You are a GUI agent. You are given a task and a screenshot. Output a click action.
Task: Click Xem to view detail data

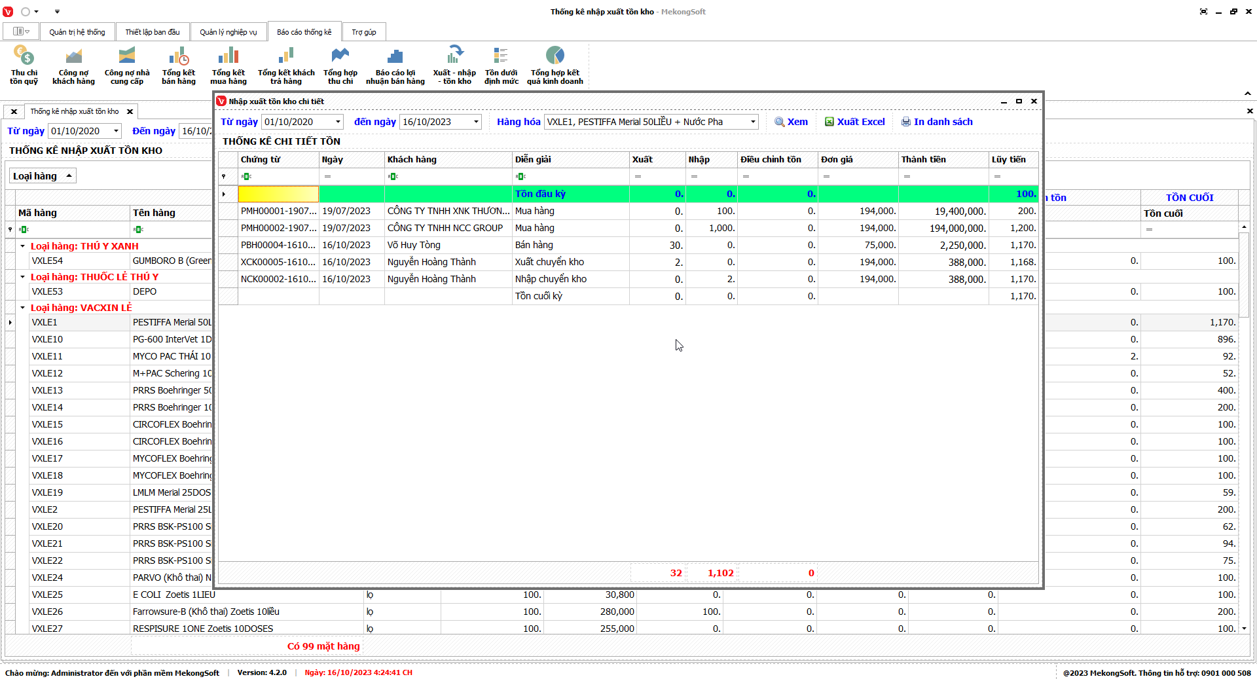[791, 122]
